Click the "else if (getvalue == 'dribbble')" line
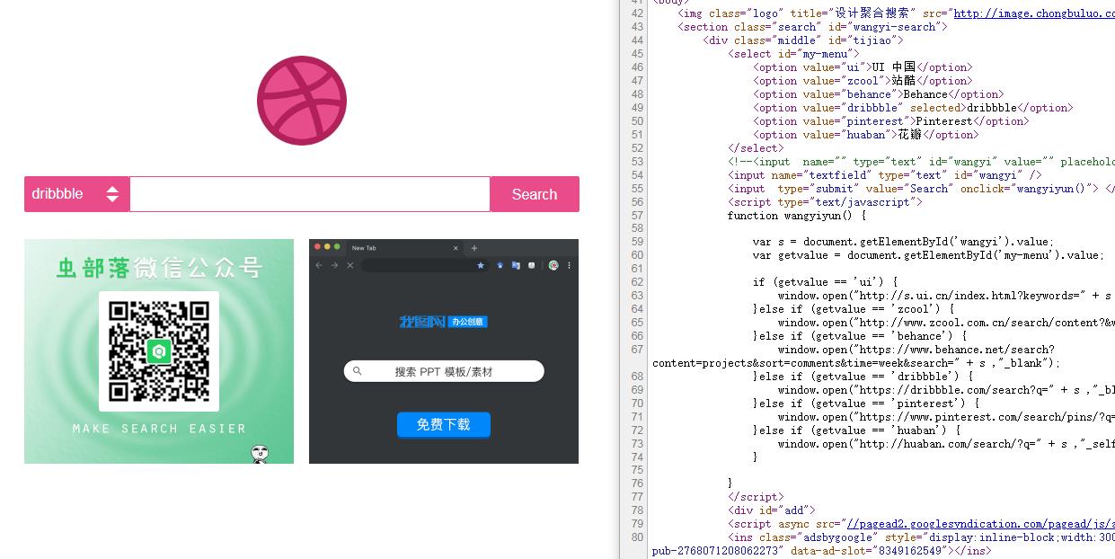 click(x=863, y=377)
